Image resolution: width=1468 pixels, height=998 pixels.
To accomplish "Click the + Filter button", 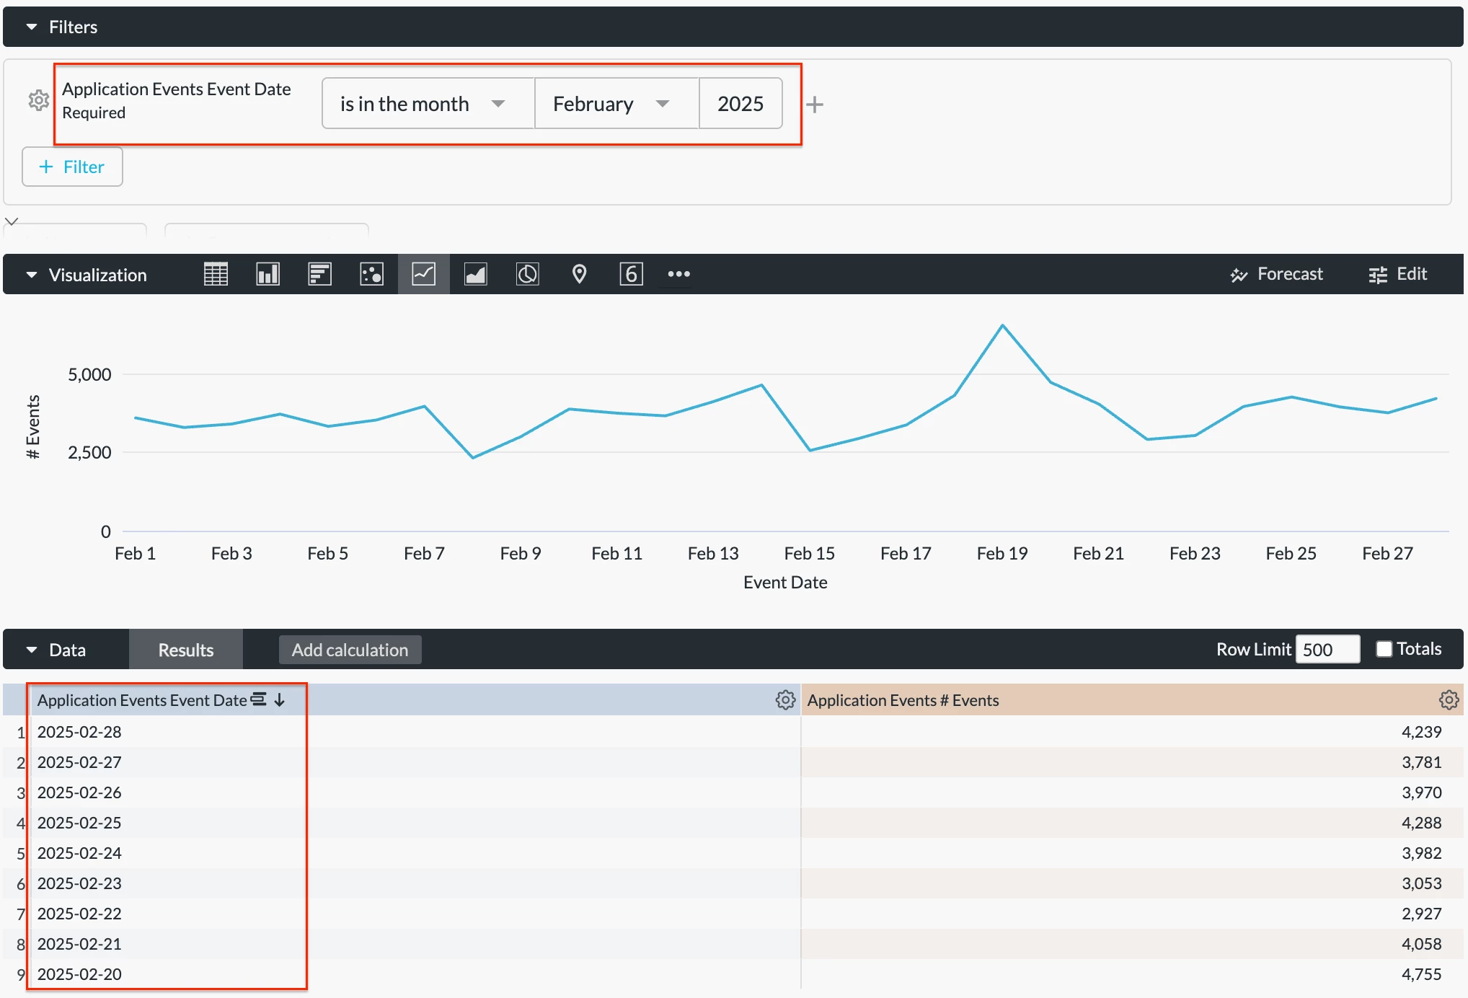I will 72,167.
